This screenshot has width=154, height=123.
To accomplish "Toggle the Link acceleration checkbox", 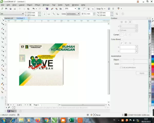I will (x=121, y=67).
